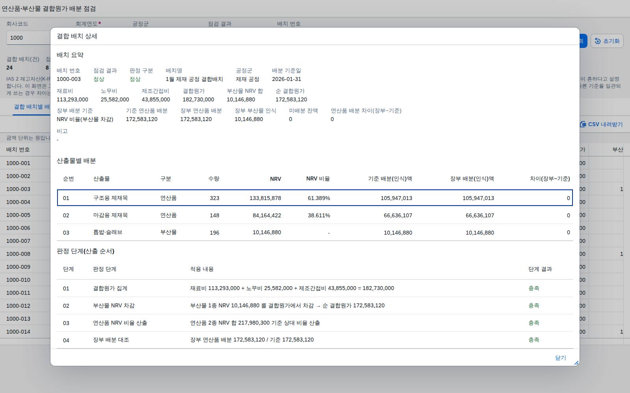Image resolution: width=630 pixels, height=393 pixels.
Task: Close the dialog with the 닫기 button
Action: (x=560, y=358)
